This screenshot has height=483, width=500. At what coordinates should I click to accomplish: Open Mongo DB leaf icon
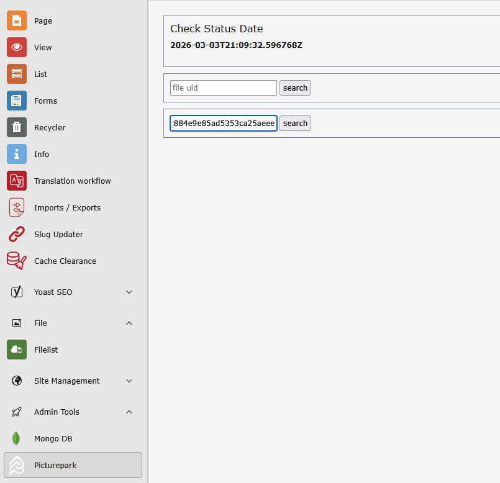coord(17,438)
